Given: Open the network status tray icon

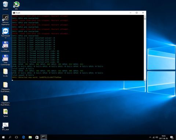Looking at the screenshot, I should (x=154, y=137).
